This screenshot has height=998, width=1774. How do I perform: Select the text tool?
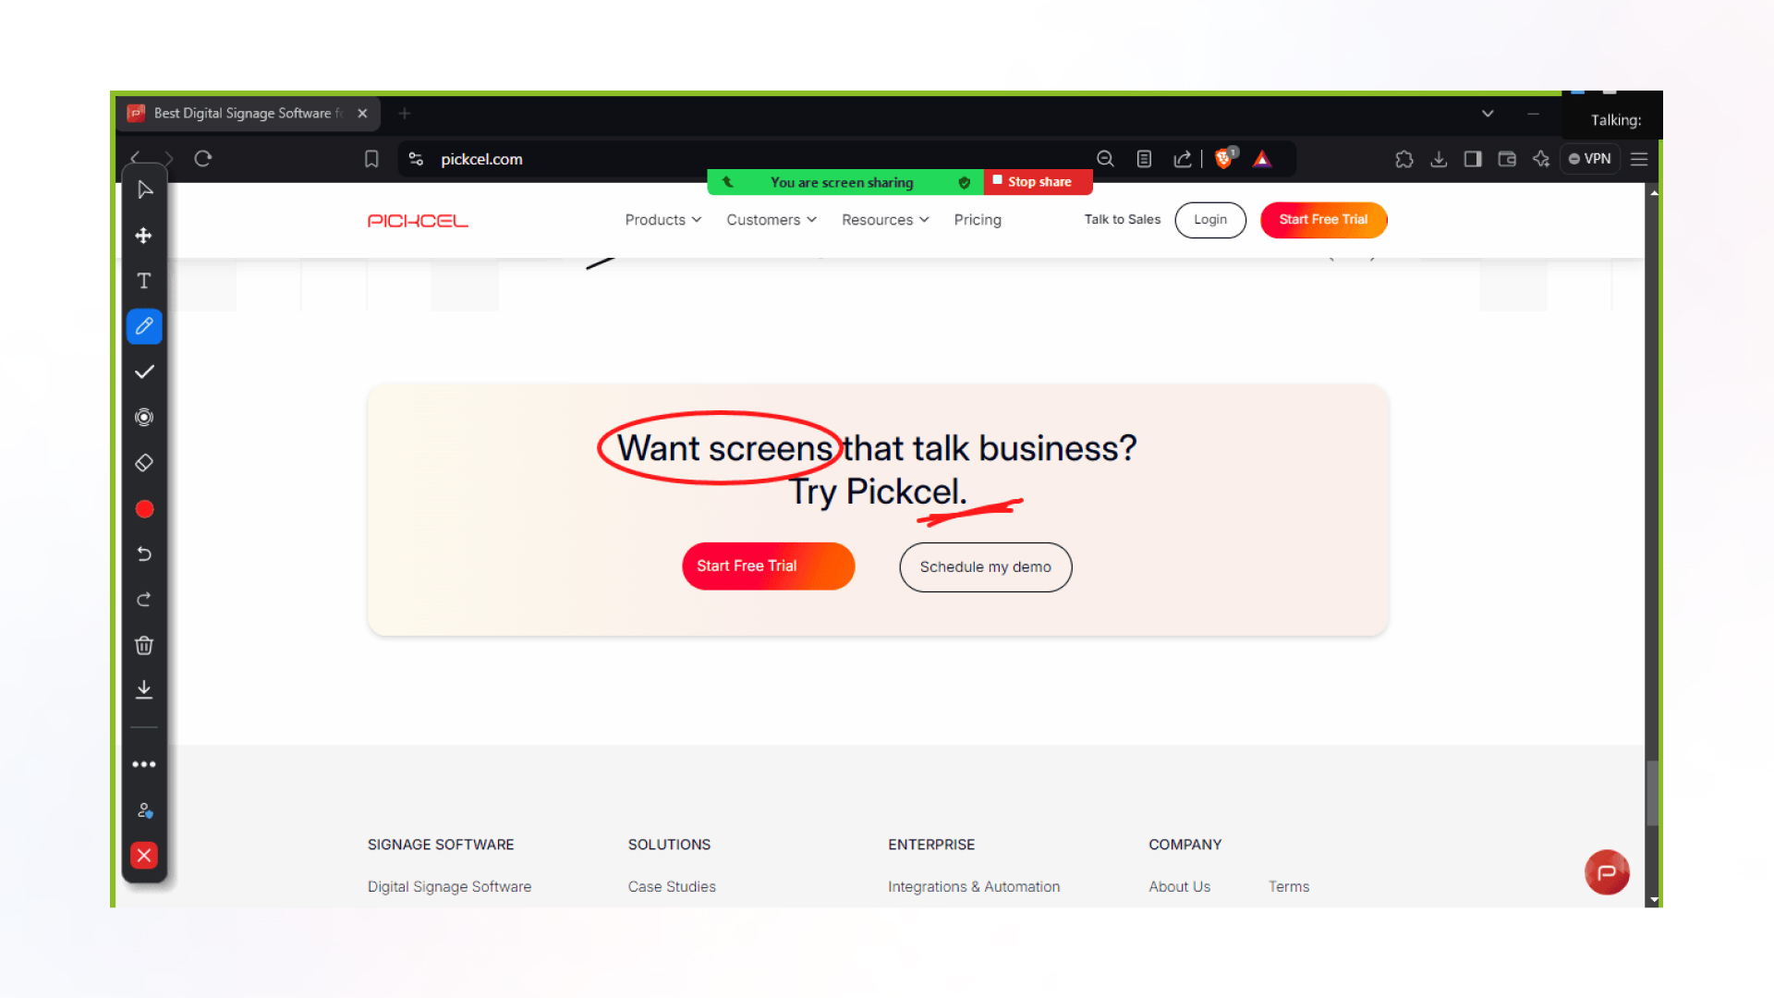(144, 280)
